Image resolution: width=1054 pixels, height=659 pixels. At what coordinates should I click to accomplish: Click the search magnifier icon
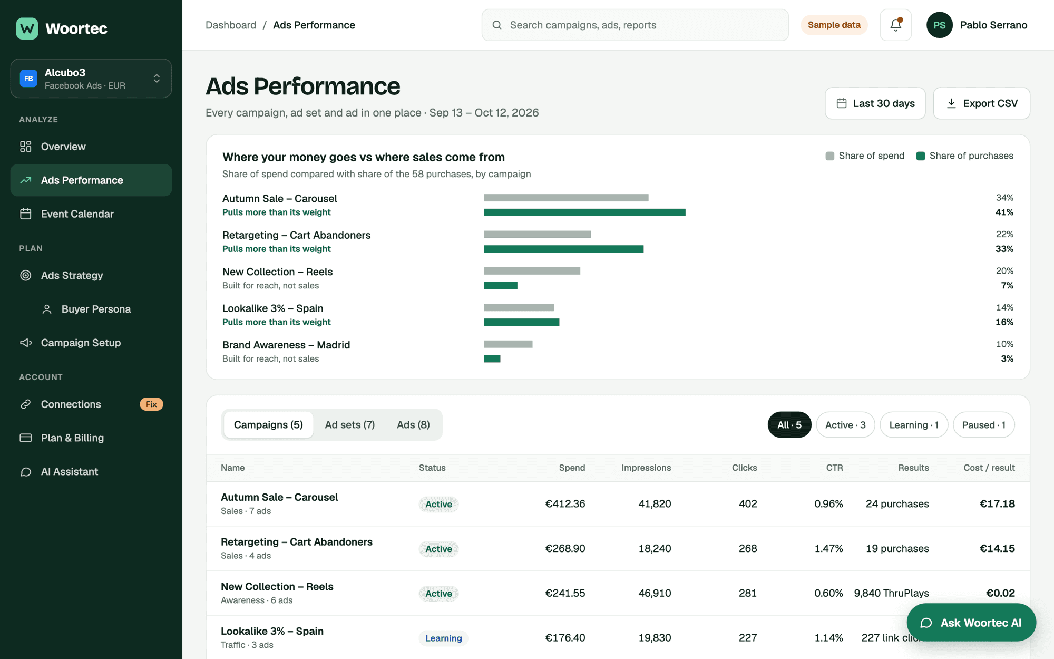click(496, 25)
